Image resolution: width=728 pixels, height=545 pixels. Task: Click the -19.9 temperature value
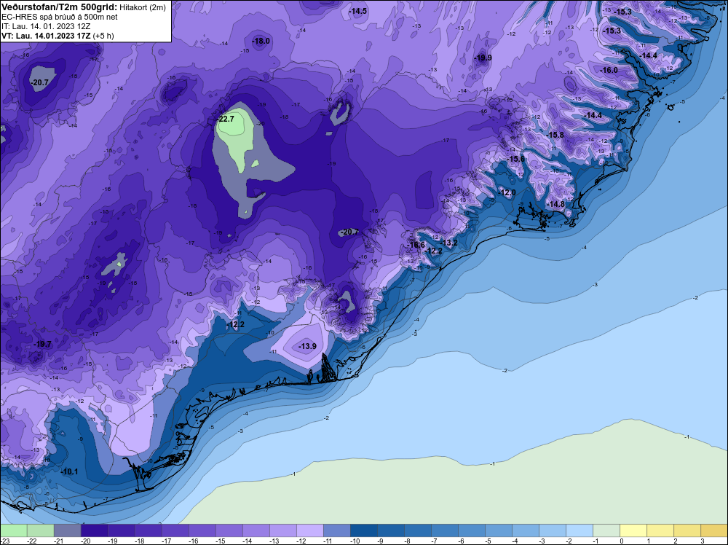point(483,58)
